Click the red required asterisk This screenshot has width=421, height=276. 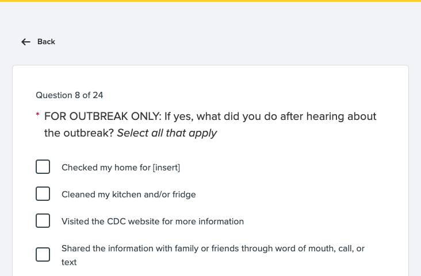[38, 116]
